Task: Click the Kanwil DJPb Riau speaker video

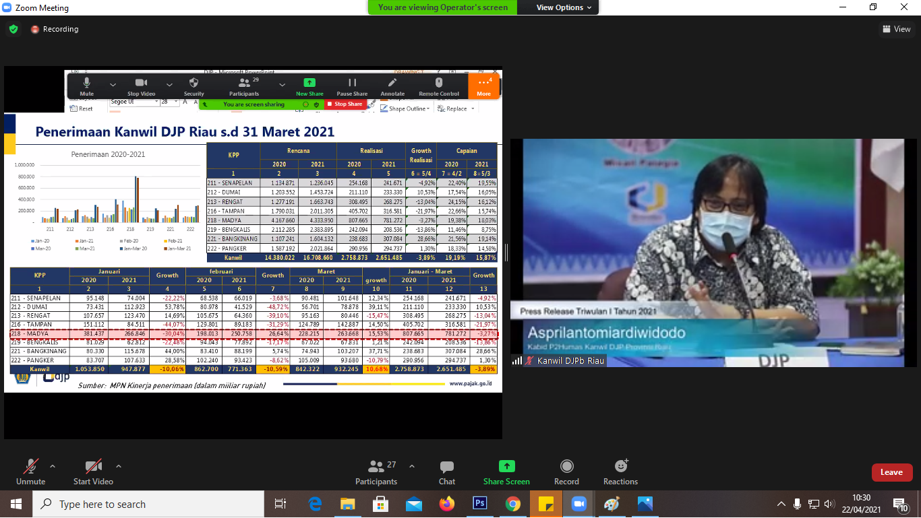Action: (713, 253)
